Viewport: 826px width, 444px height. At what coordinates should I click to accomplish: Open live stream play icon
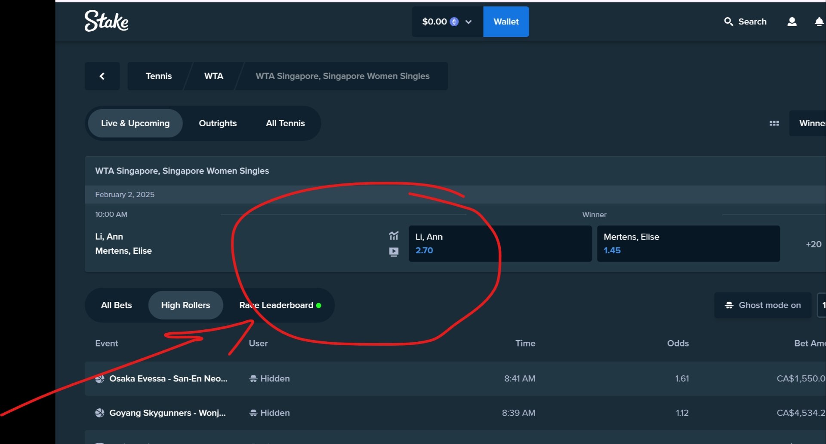pyautogui.click(x=394, y=252)
